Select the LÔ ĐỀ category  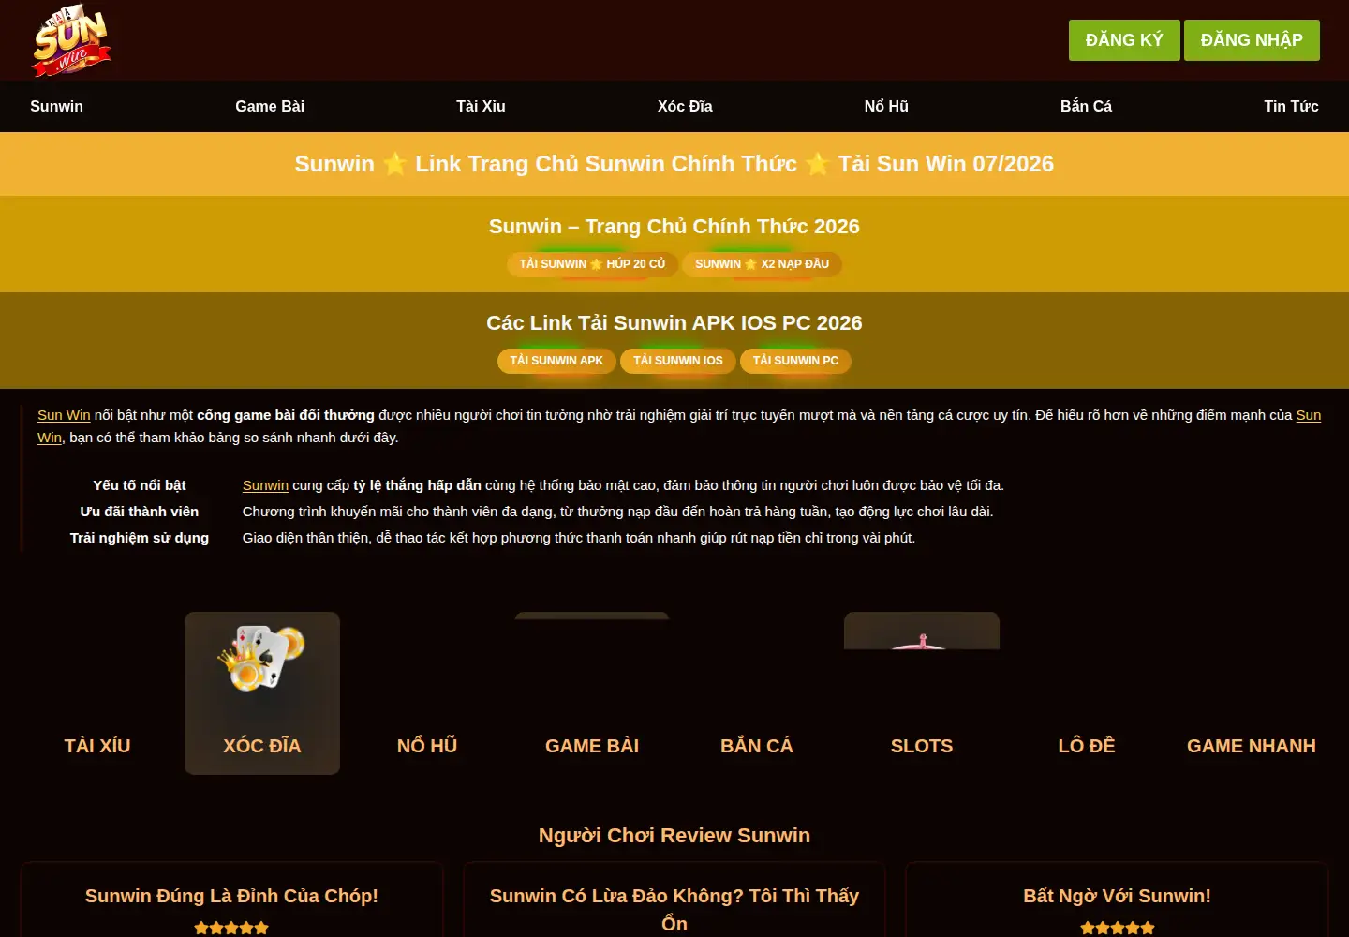tap(1087, 746)
